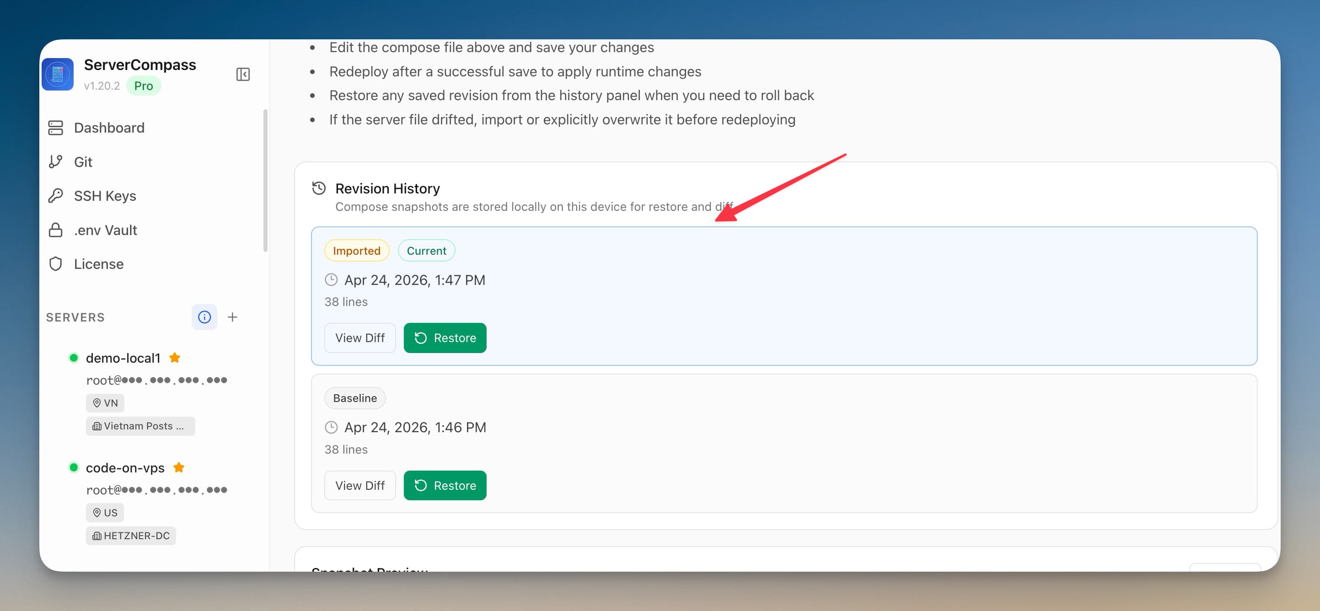The width and height of the screenshot is (1320, 611).
Task: Click demo-local1 green status dot
Action: 74,358
